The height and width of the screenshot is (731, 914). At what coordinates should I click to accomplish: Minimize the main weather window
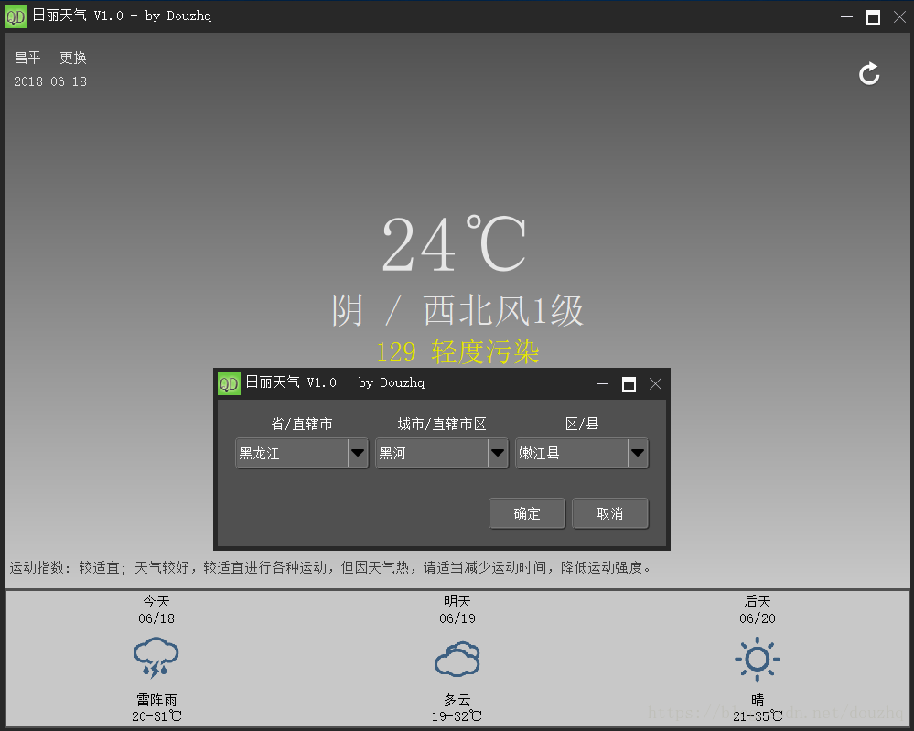coord(847,16)
